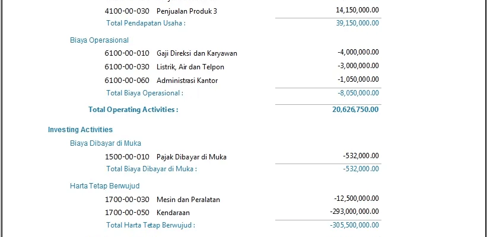Select the 20,626,750.00 operating total
This screenshot has height=237, width=487.
(356, 110)
